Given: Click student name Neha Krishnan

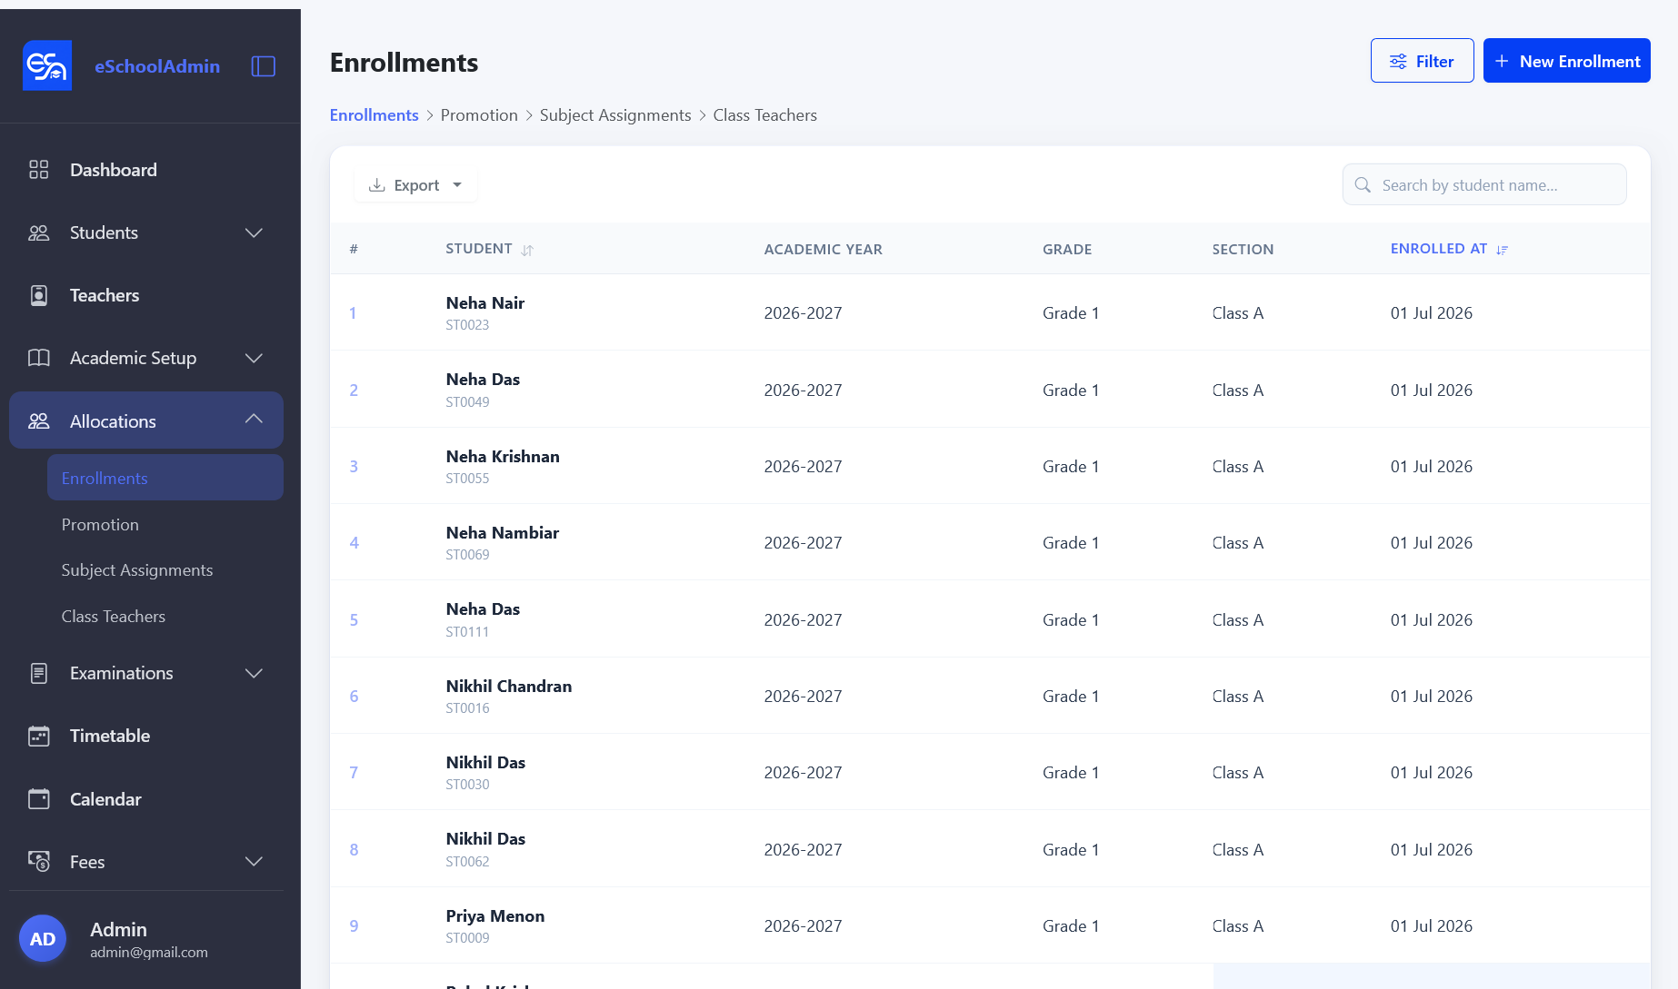Looking at the screenshot, I should pyautogui.click(x=503, y=457).
